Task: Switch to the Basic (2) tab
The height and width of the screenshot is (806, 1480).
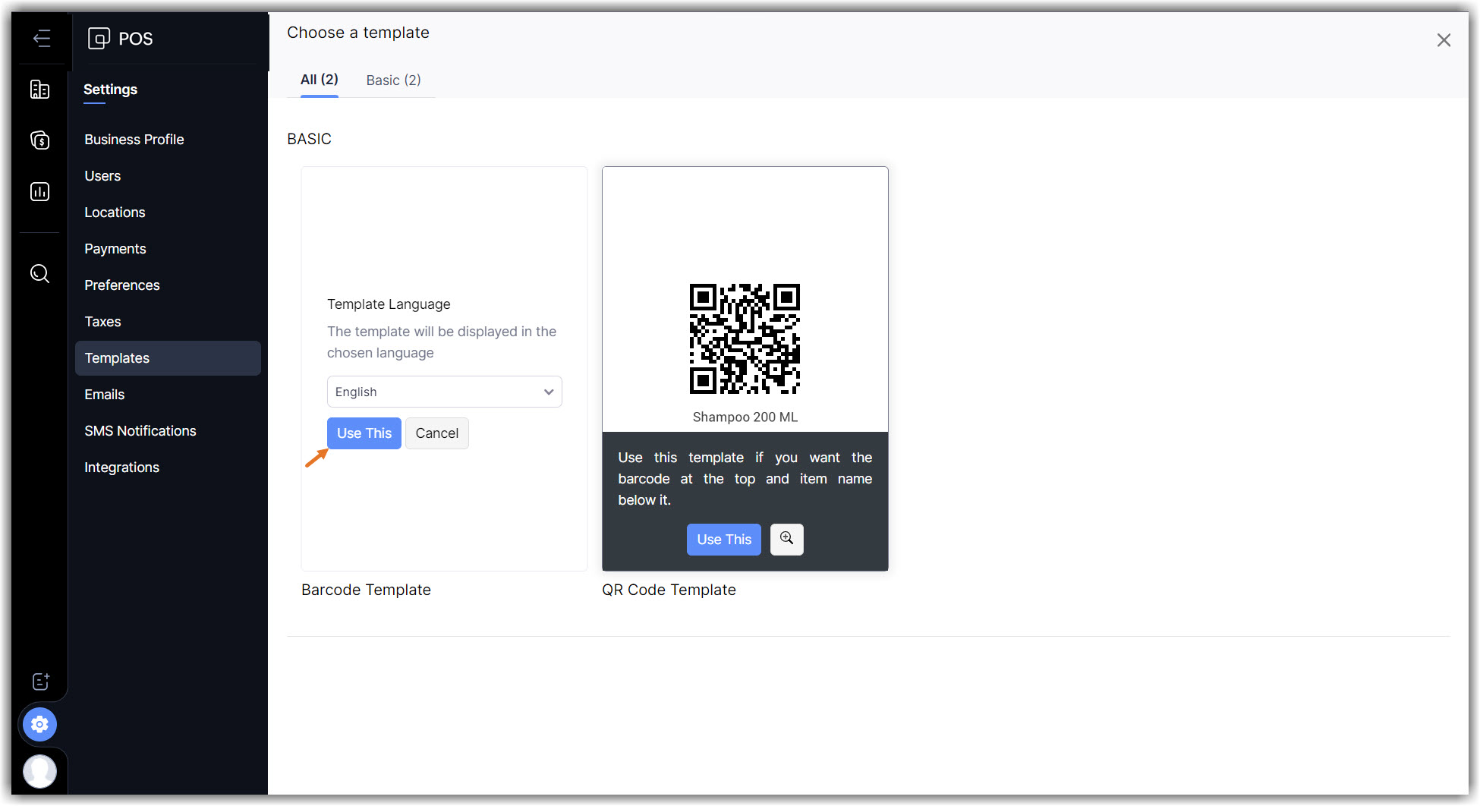Action: (393, 80)
